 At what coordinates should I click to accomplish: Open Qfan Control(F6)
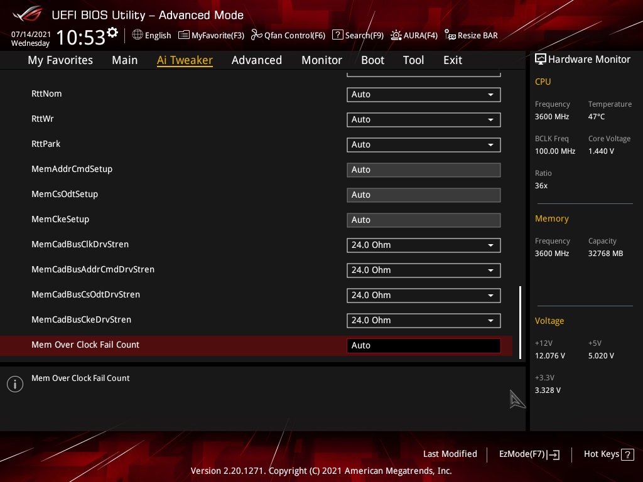click(x=288, y=35)
